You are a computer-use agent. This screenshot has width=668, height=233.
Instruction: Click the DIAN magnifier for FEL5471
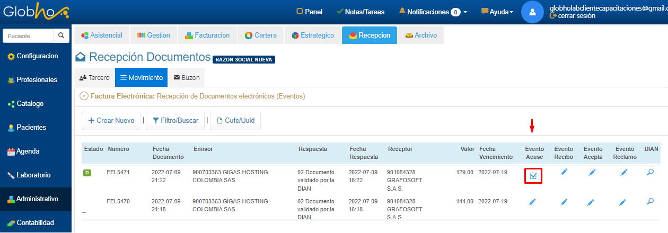click(x=651, y=172)
